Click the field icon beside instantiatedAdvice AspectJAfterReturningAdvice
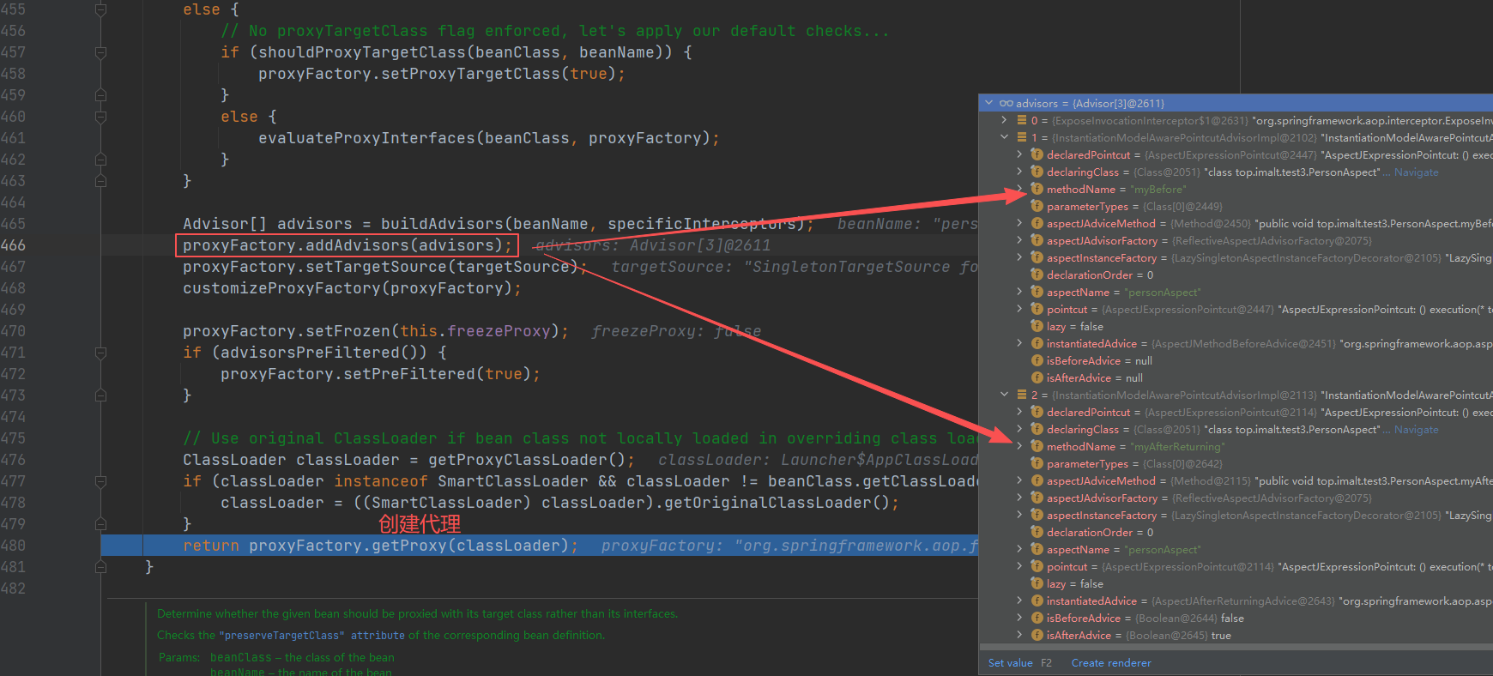The width and height of the screenshot is (1493, 676). coord(1037,601)
